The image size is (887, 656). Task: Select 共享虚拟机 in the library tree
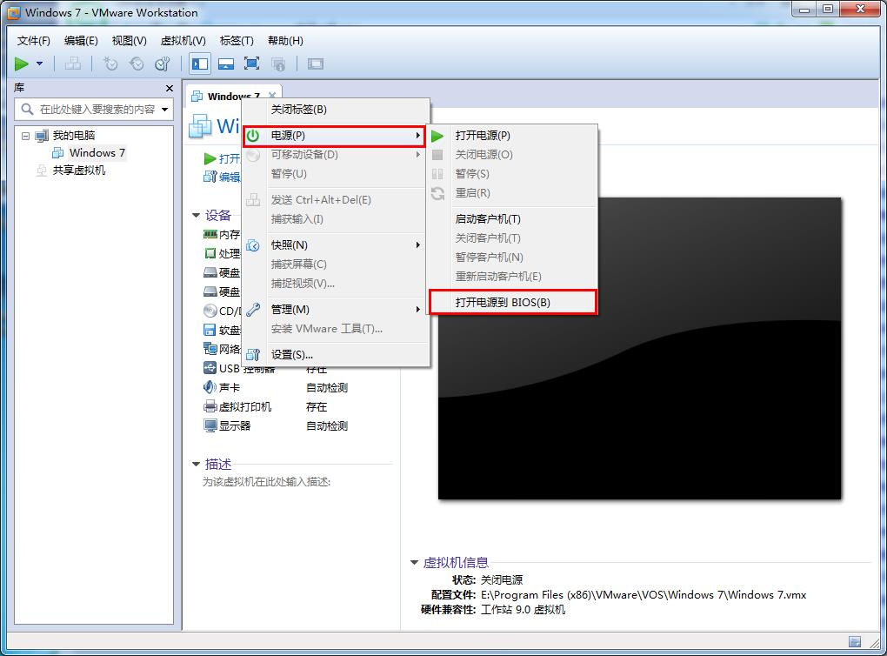(78, 171)
